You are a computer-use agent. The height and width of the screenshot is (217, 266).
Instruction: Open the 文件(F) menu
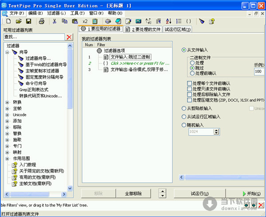(x=17, y=13)
